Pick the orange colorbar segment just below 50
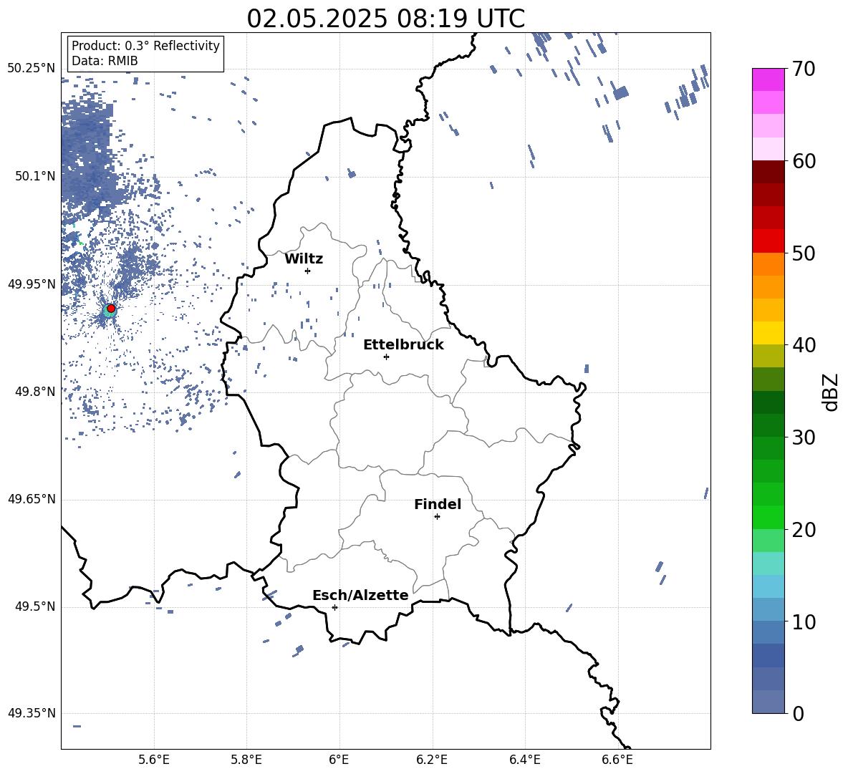848x774 pixels. 768,263
